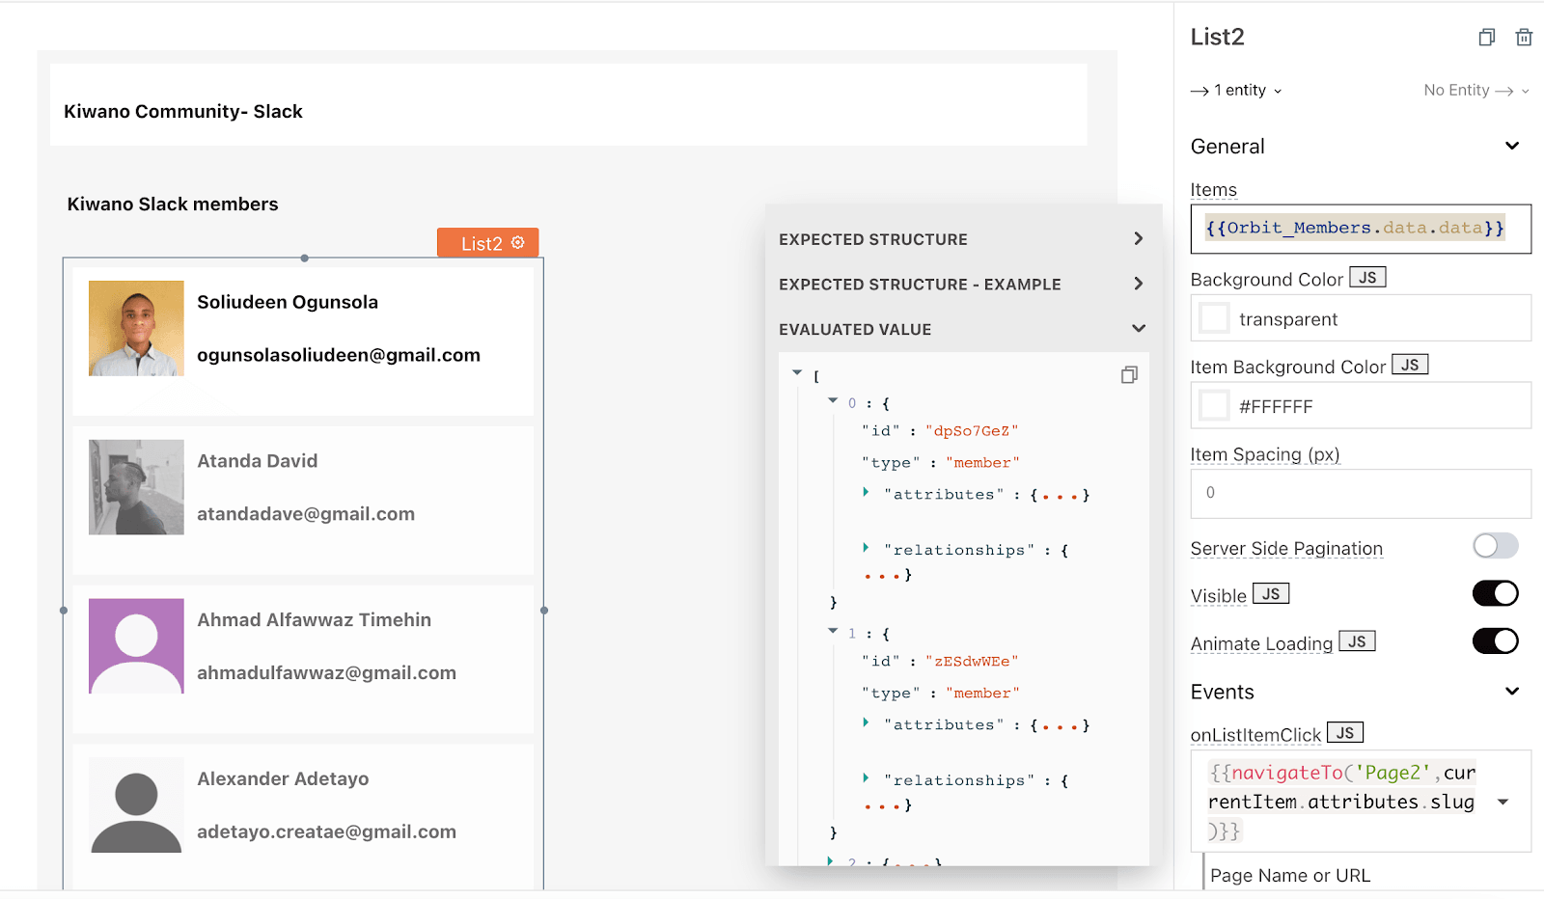1544x899 pixels.
Task: Toggle JS mode for Background Color
Action: tap(1367, 278)
